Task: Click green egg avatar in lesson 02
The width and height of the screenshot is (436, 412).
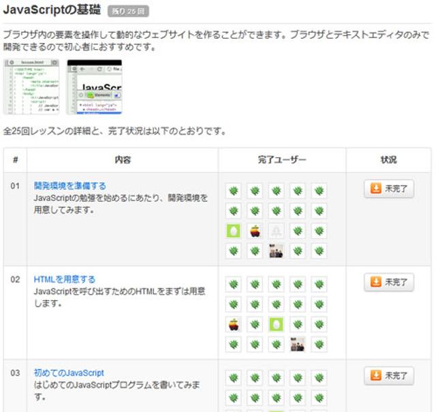Action: (276, 324)
